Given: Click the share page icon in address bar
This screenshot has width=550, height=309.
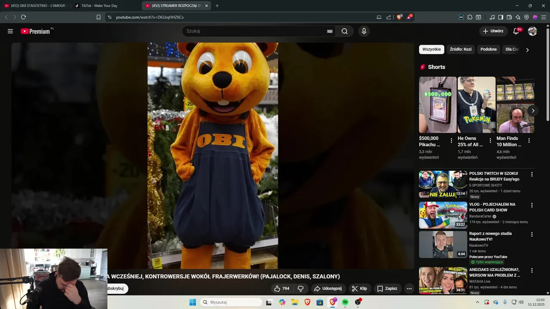Looking at the screenshot, I should (388, 17).
